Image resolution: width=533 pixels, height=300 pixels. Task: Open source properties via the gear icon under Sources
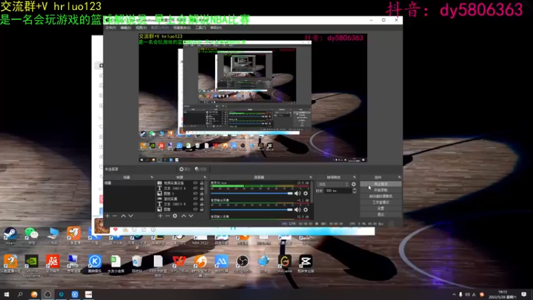175,216
